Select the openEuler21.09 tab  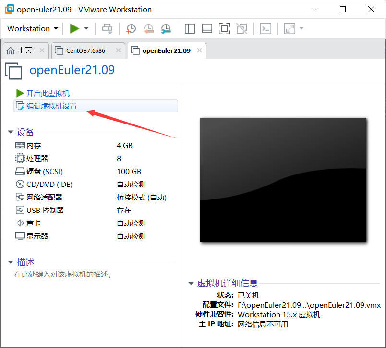[x=167, y=51]
